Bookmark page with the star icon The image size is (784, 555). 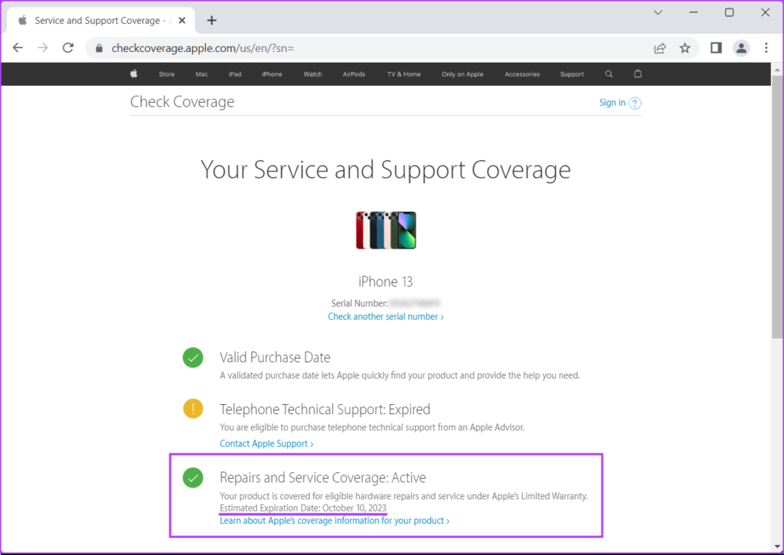[684, 48]
